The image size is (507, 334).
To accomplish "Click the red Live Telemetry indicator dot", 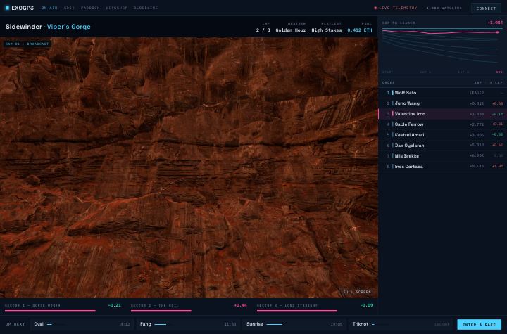I will pos(375,8).
